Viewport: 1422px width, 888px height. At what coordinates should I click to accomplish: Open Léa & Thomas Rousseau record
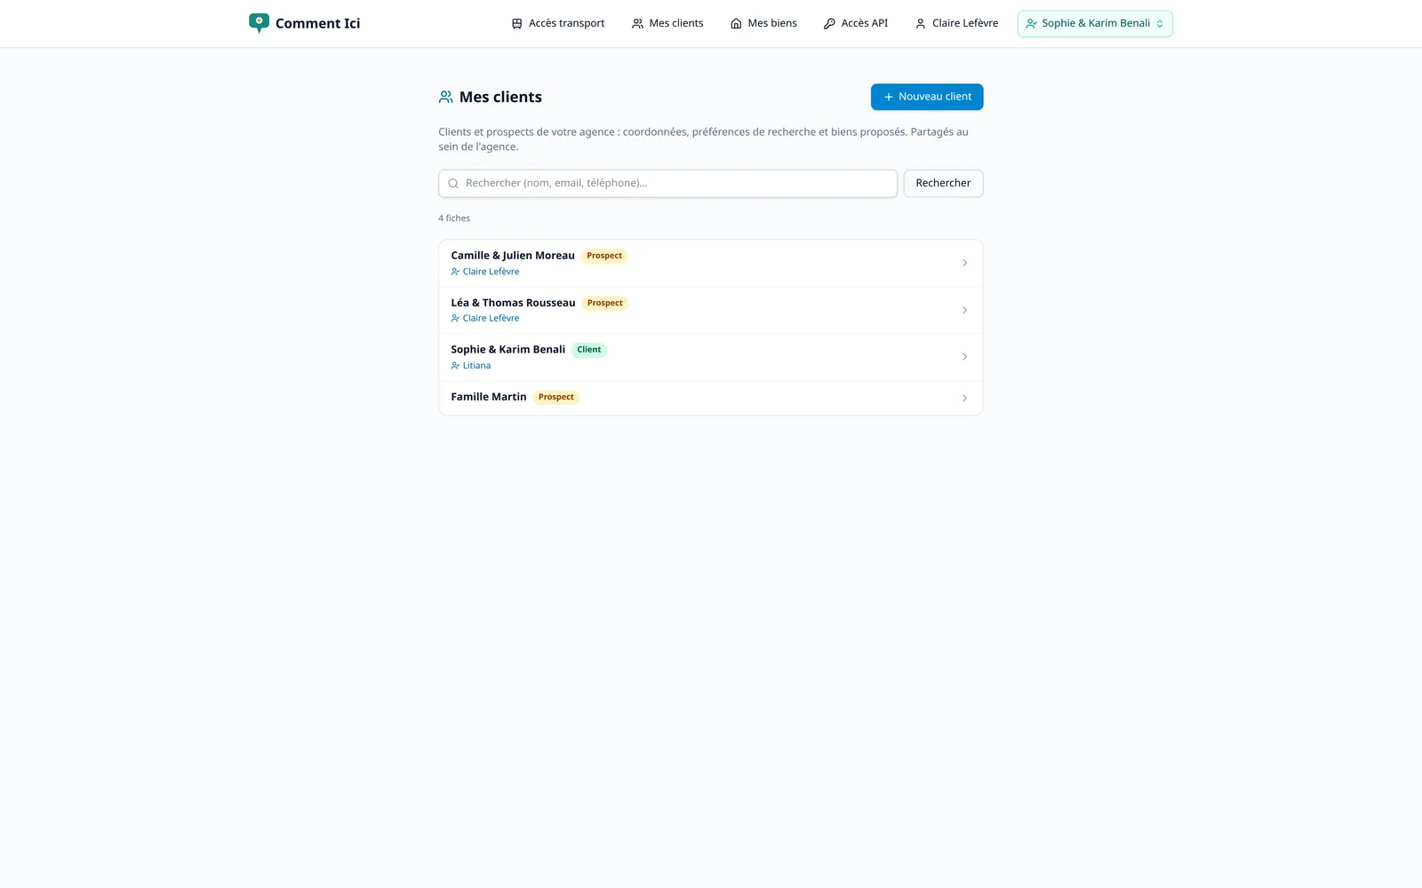point(711,310)
